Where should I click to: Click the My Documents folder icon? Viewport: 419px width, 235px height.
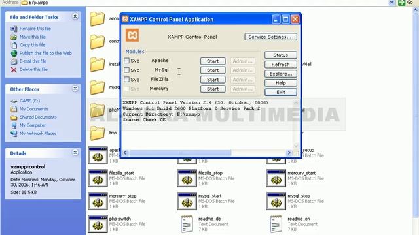pyautogui.click(x=14, y=109)
